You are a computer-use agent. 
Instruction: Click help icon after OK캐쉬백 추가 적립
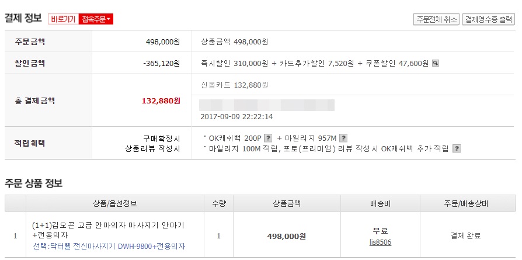point(457,149)
